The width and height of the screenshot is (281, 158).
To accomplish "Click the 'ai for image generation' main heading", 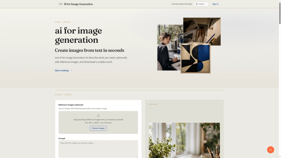I will (78, 35).
